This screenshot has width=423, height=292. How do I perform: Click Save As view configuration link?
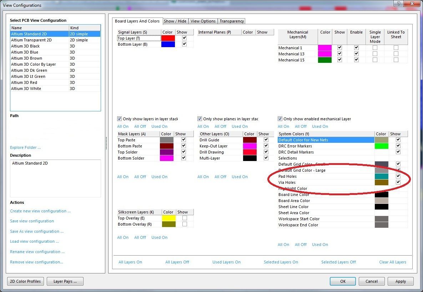pos(37,231)
